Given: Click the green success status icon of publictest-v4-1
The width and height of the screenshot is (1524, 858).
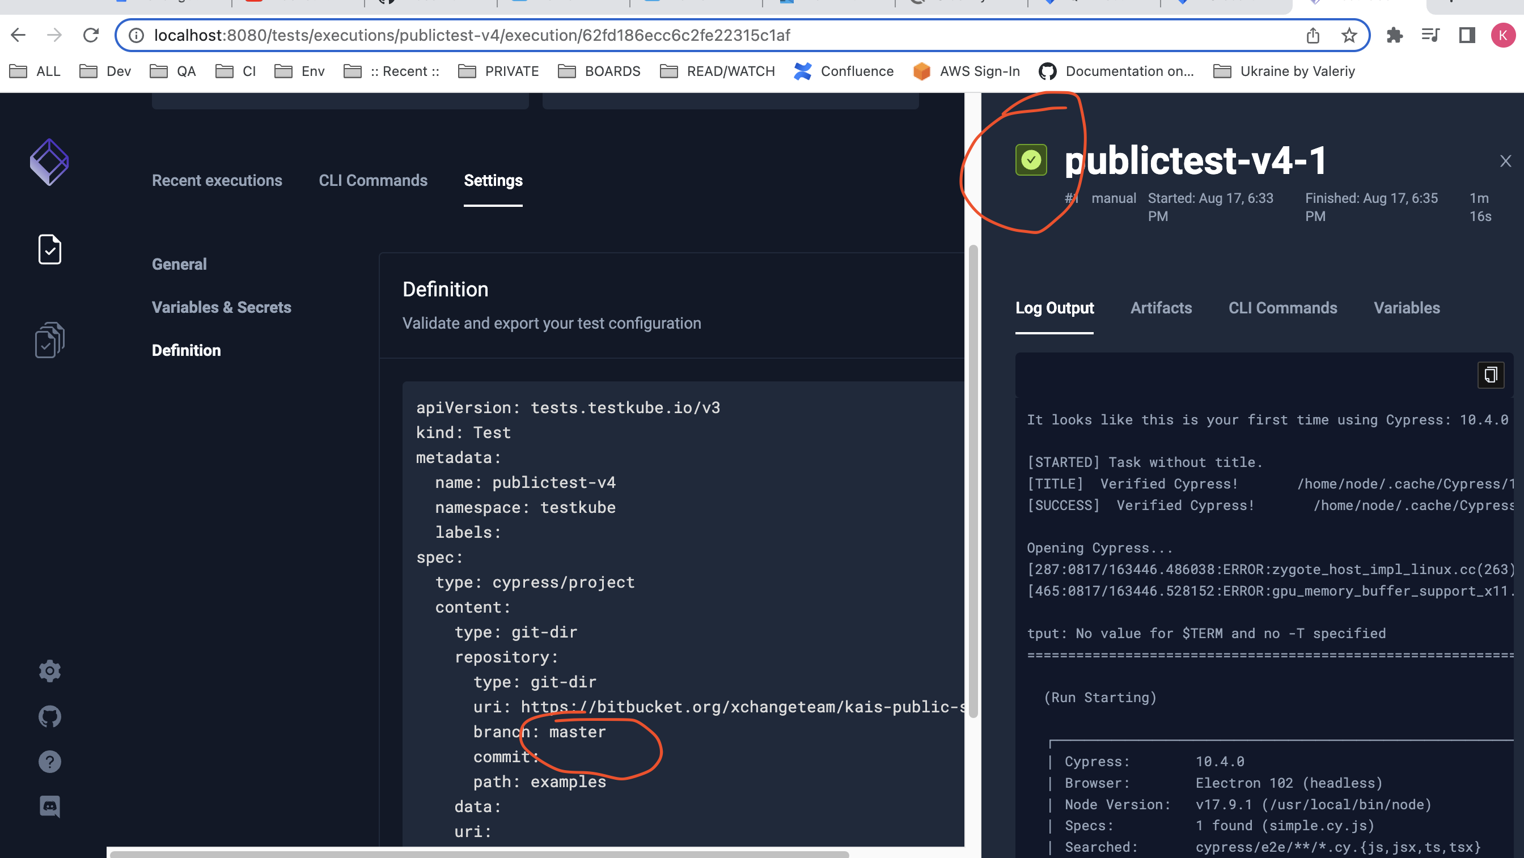Looking at the screenshot, I should point(1031,159).
